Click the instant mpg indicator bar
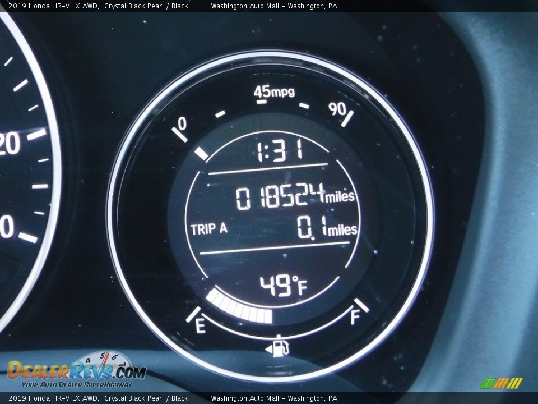The height and width of the screenshot is (404, 538). coord(201,153)
